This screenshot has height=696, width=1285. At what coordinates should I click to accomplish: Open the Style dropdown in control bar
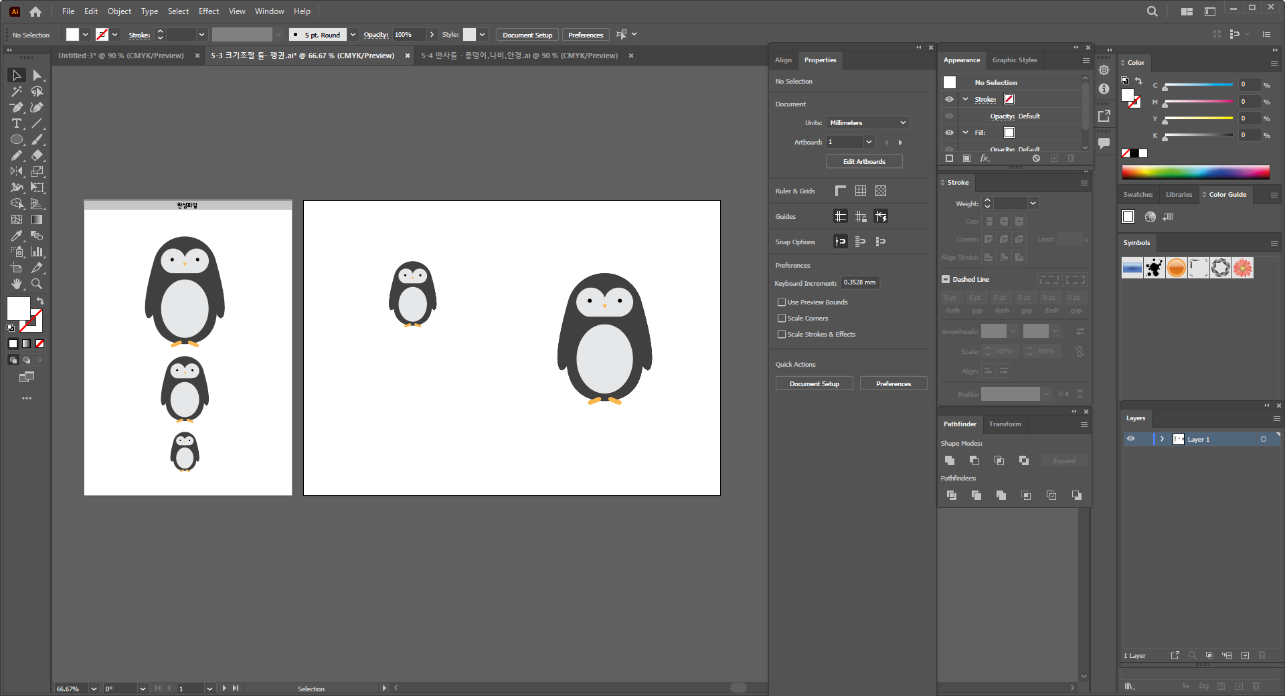pos(482,35)
